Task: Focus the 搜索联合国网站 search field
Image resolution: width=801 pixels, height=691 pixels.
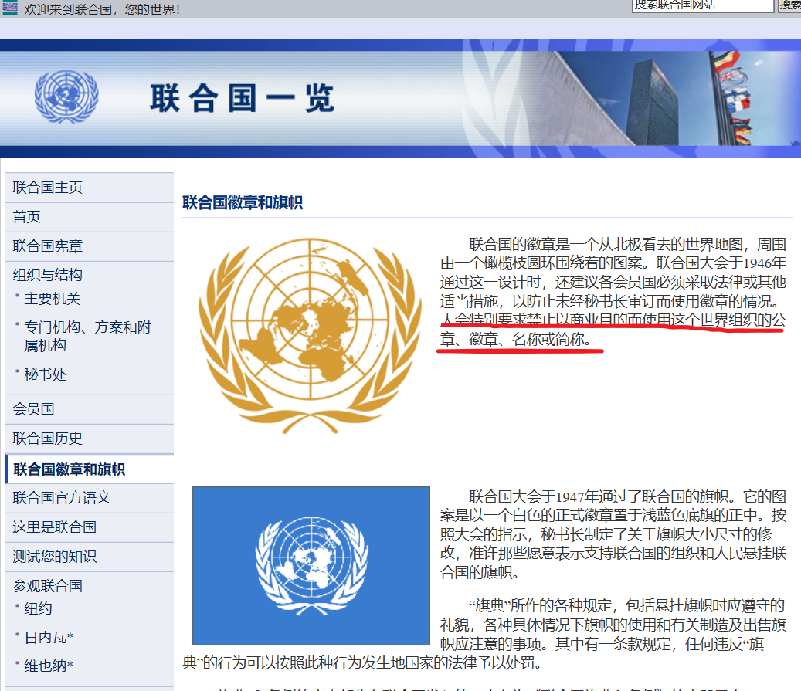Action: click(x=703, y=5)
